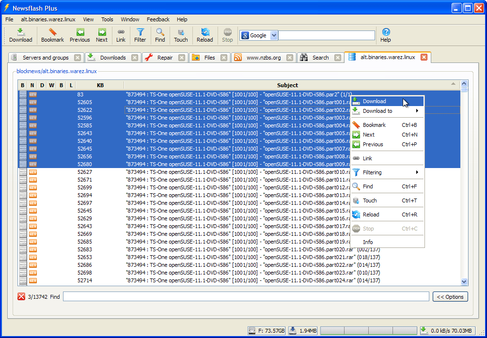The width and height of the screenshot is (487, 338).
Task: Close the Repair tab
Action: (182, 58)
